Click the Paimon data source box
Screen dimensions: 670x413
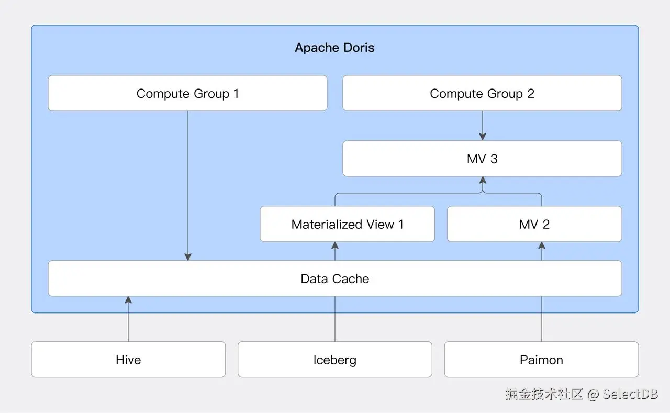tap(541, 360)
